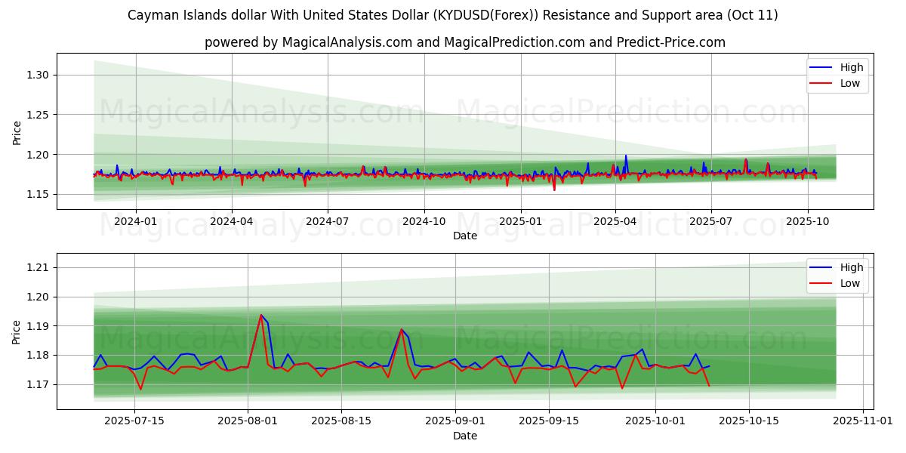The width and height of the screenshot is (906, 453).
Task: Select the High label in bottom chart legend
Action: point(852,267)
